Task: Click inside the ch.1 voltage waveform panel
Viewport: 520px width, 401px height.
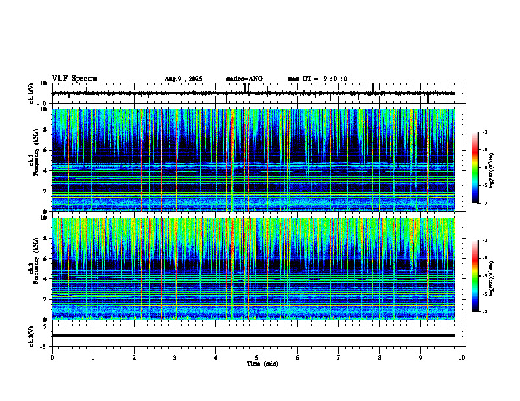Action: pyautogui.click(x=258, y=93)
